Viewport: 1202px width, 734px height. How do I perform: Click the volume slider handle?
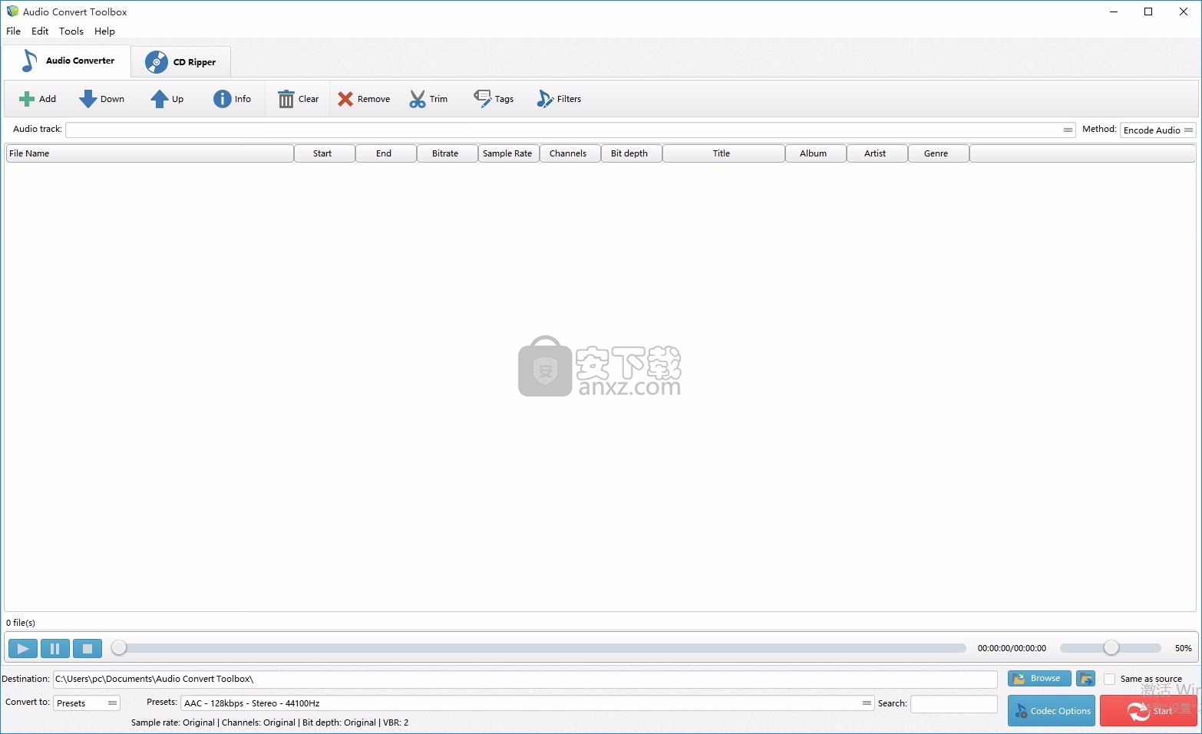click(x=1111, y=648)
